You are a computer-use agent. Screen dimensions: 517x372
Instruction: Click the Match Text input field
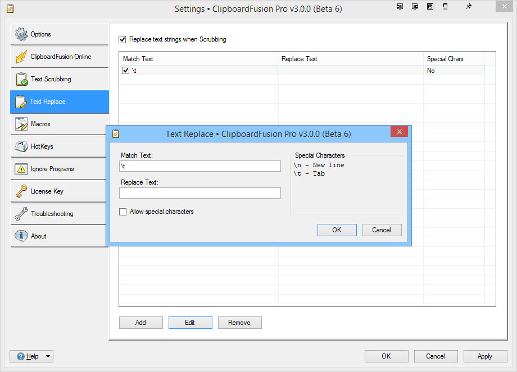pos(199,166)
